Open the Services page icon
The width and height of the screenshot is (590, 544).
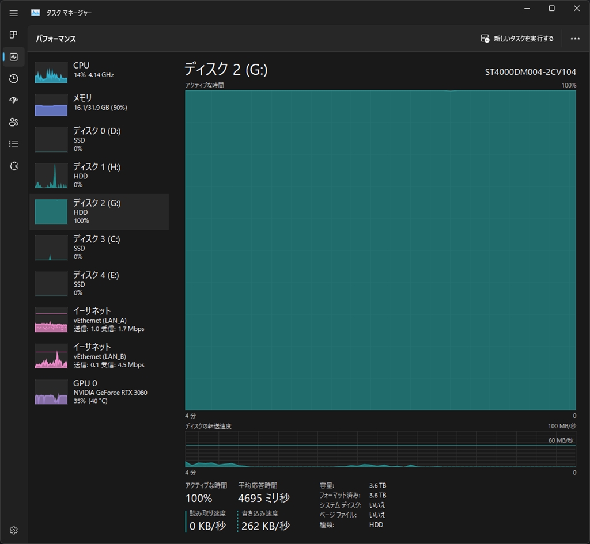pyautogui.click(x=14, y=166)
